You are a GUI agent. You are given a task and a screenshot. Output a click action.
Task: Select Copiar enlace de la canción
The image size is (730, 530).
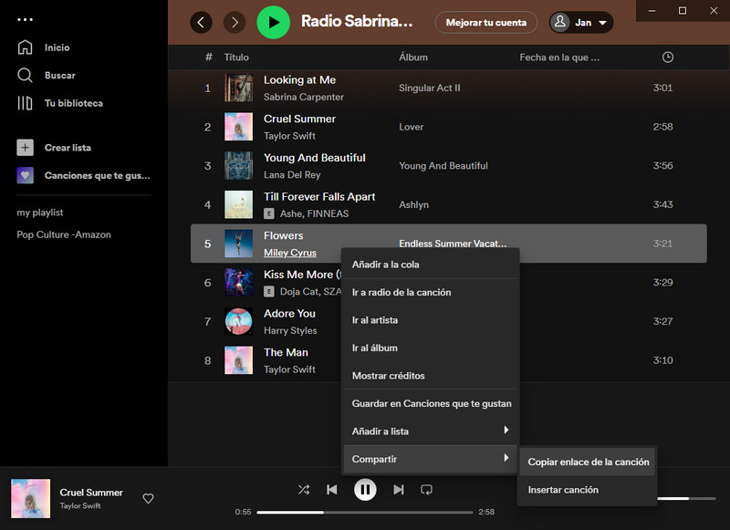(588, 462)
